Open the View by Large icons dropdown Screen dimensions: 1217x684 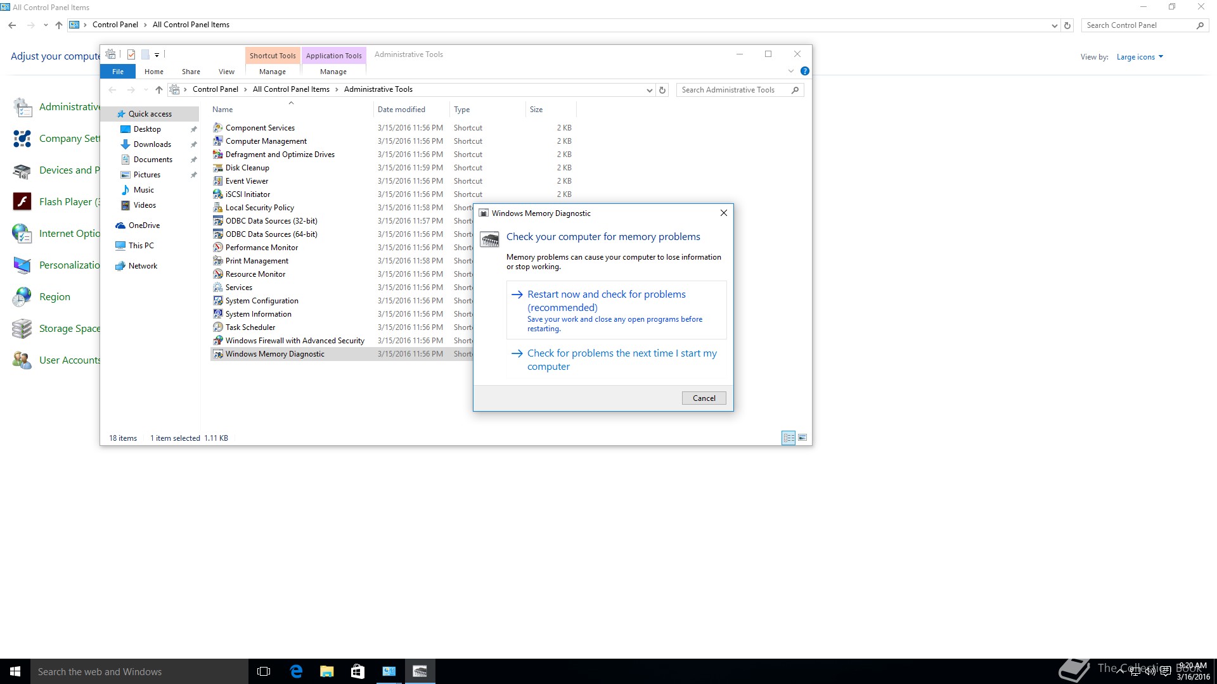coord(1140,57)
